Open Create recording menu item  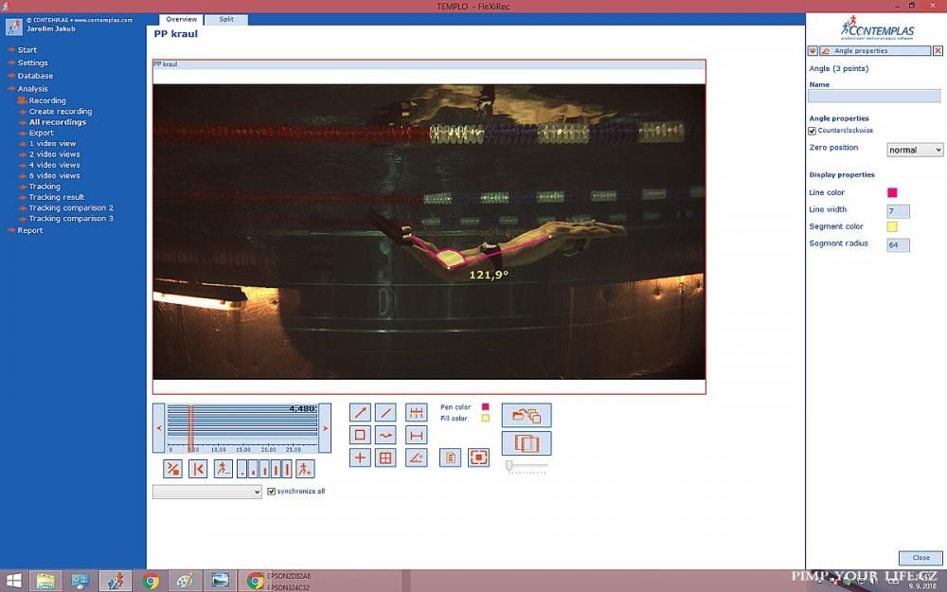[x=61, y=111]
